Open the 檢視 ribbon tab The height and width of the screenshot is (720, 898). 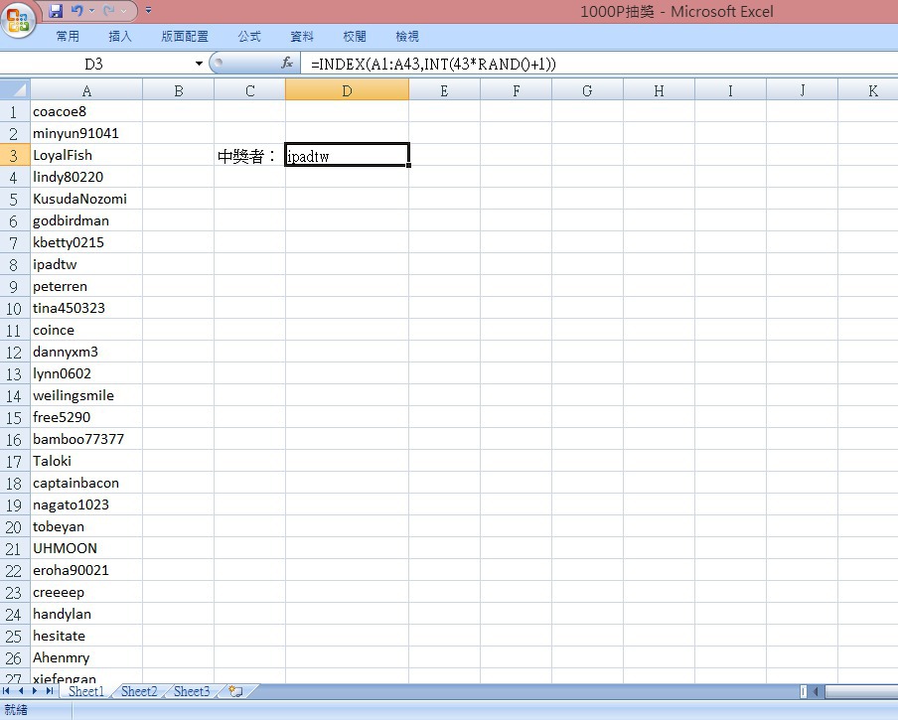(407, 37)
